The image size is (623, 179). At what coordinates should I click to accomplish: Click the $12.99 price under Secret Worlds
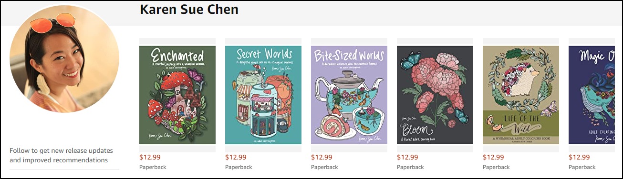[x=236, y=157]
